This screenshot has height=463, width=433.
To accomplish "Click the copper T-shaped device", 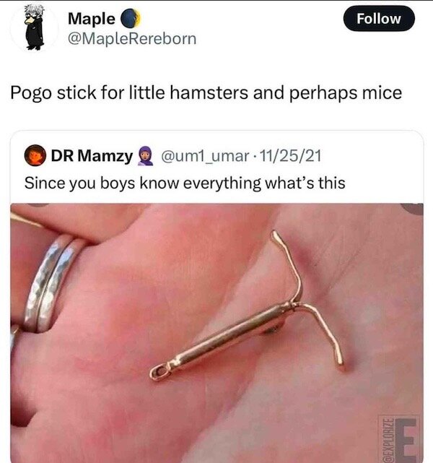I will pyautogui.click(x=248, y=306).
